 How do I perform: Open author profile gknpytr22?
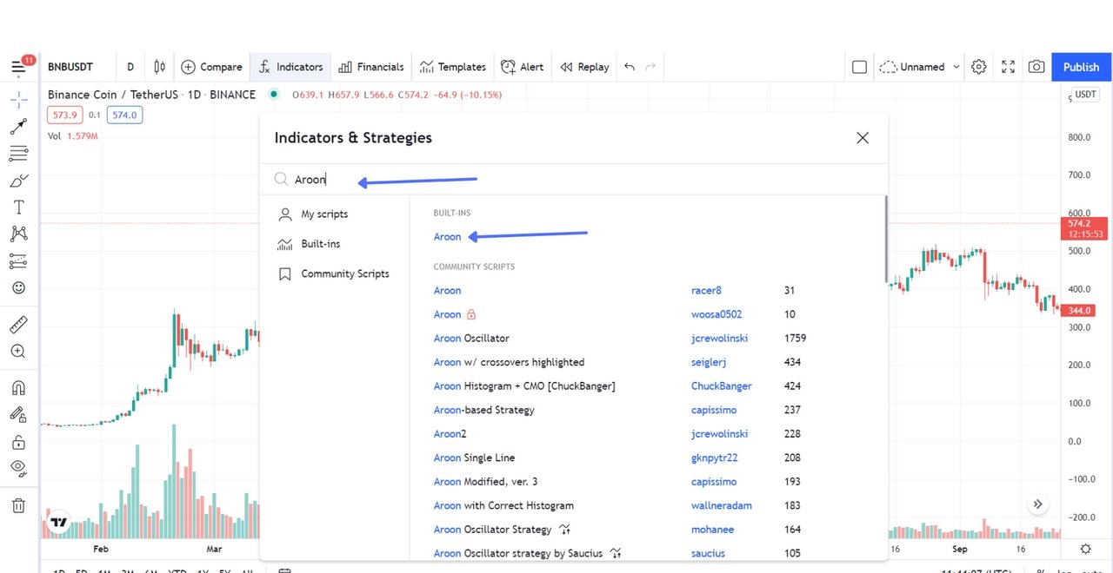tap(714, 458)
